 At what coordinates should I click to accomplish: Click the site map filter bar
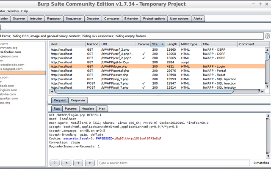[x=132, y=36]
